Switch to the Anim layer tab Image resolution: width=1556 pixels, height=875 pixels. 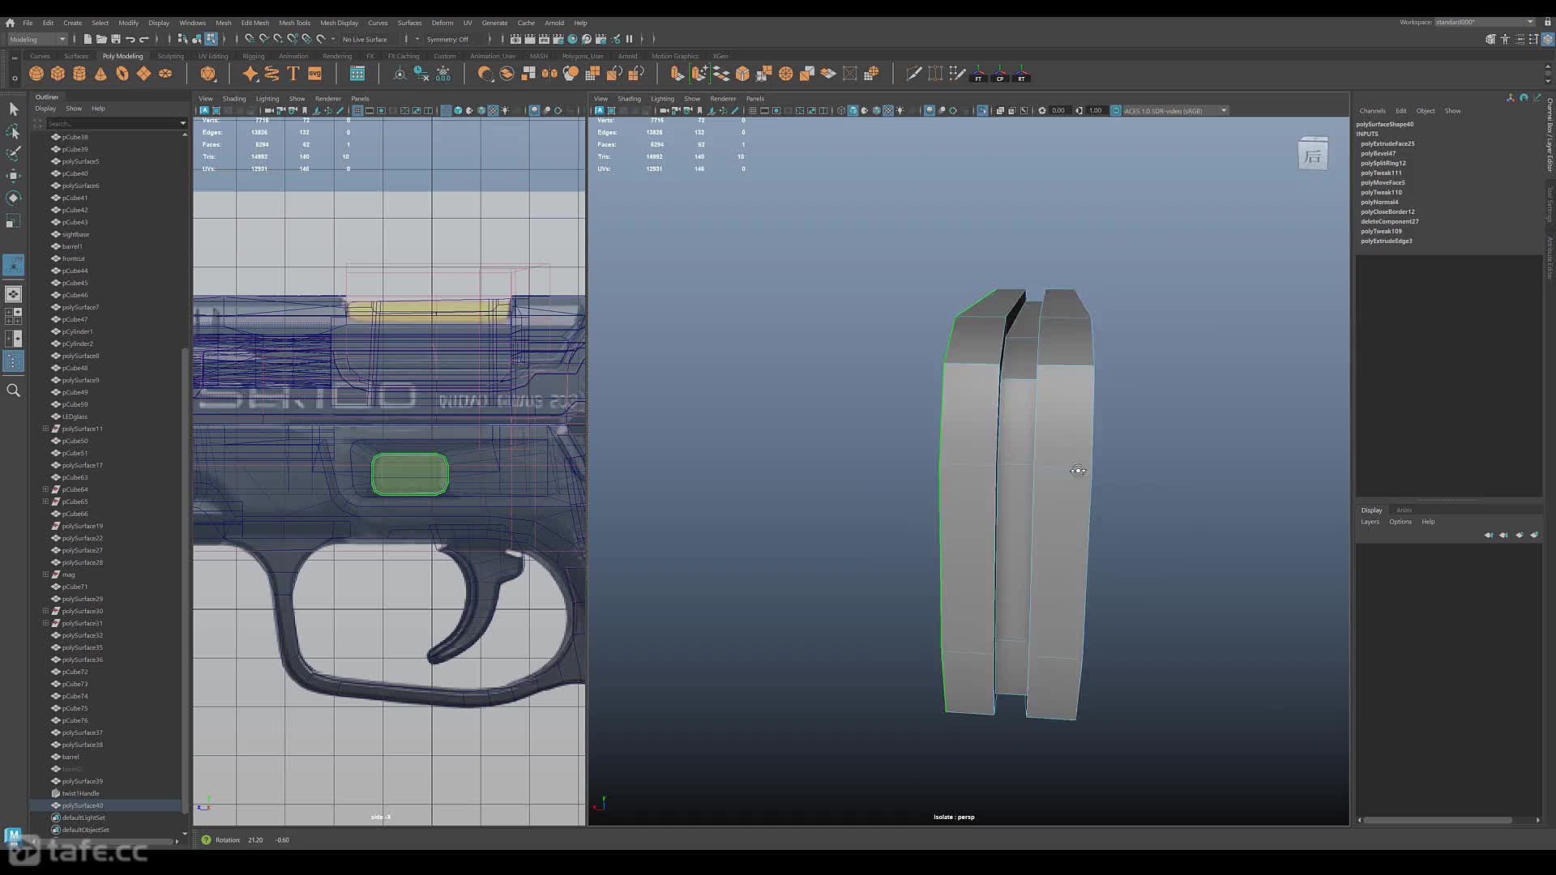coord(1404,510)
